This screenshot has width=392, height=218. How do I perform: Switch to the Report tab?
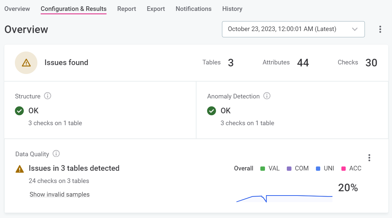(x=127, y=9)
